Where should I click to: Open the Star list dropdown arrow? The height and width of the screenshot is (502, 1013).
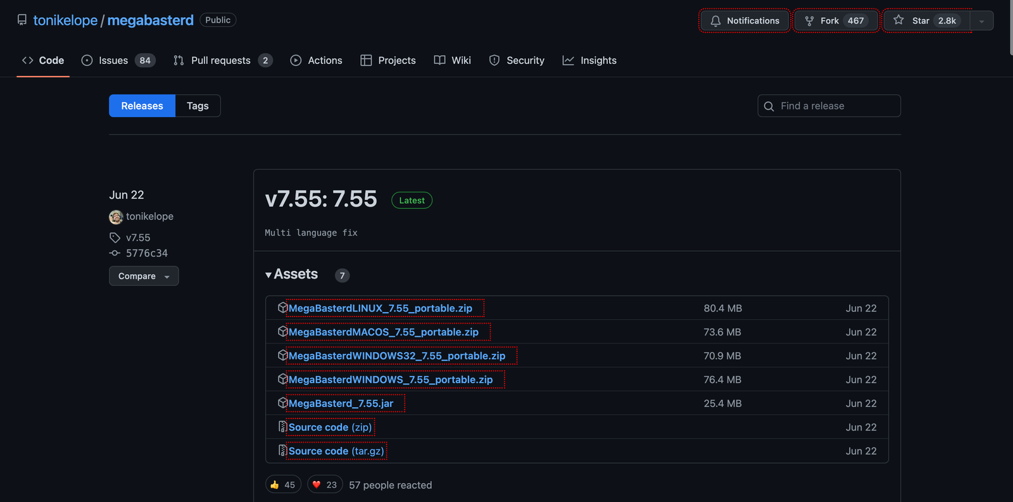pyautogui.click(x=981, y=21)
